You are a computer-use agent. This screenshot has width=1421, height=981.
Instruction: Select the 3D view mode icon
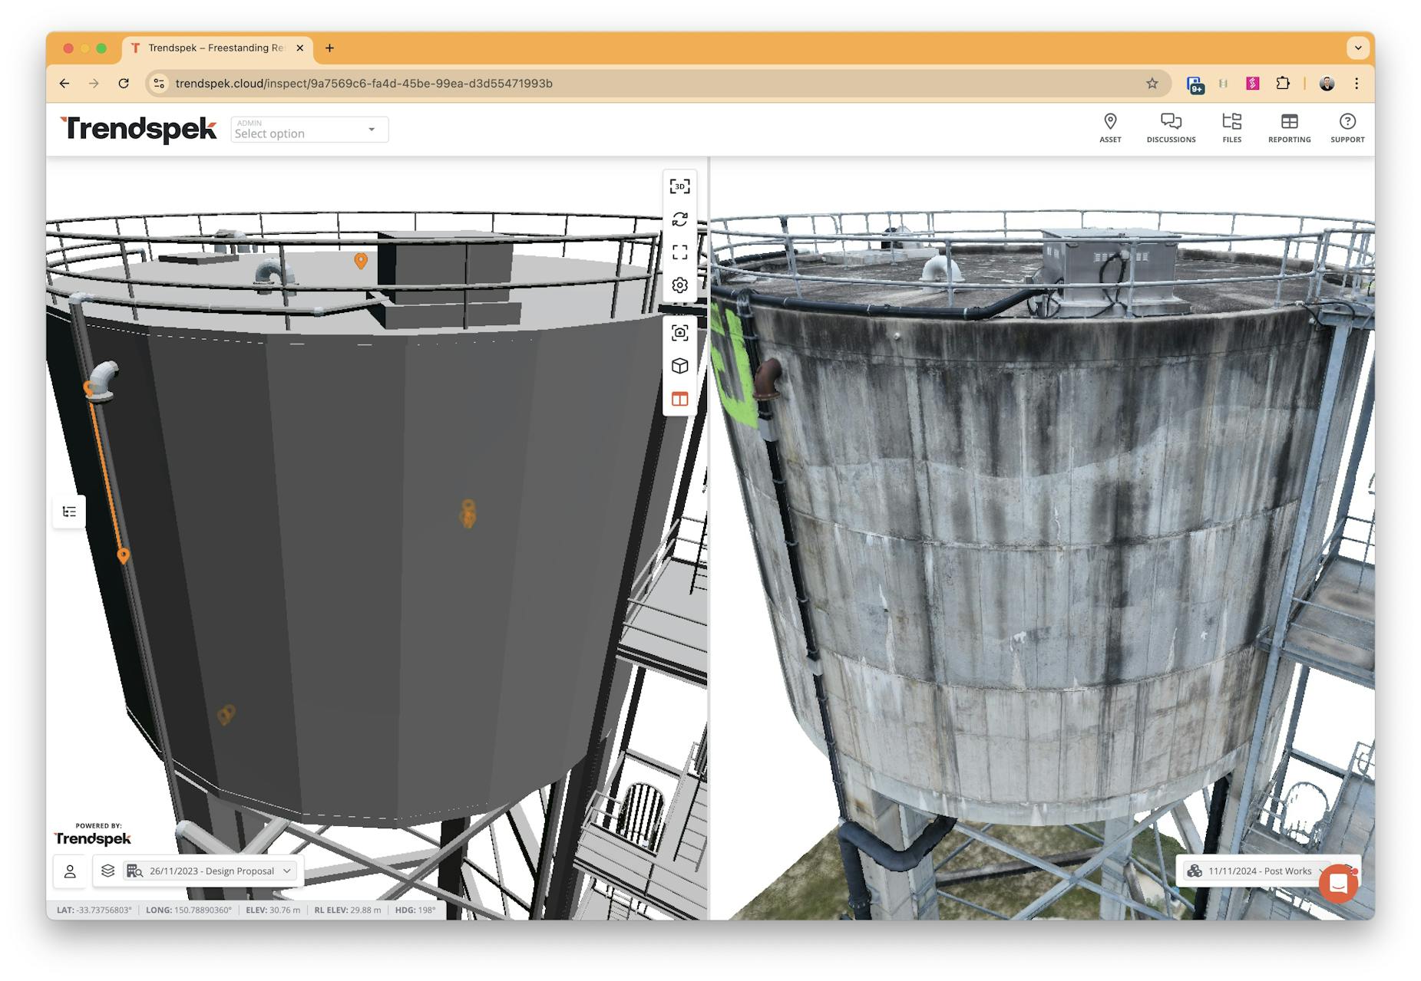(679, 186)
